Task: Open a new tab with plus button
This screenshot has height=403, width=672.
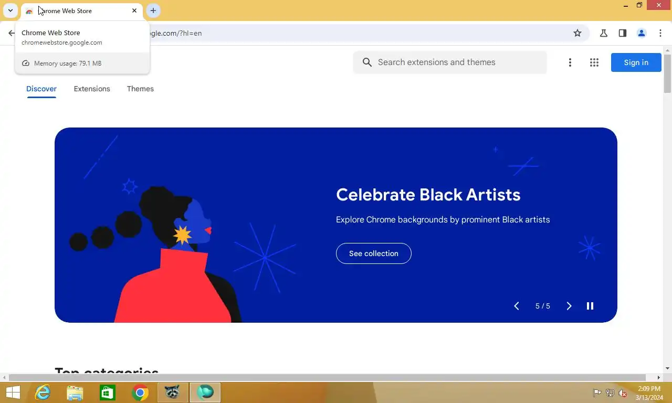Action: 153,10
